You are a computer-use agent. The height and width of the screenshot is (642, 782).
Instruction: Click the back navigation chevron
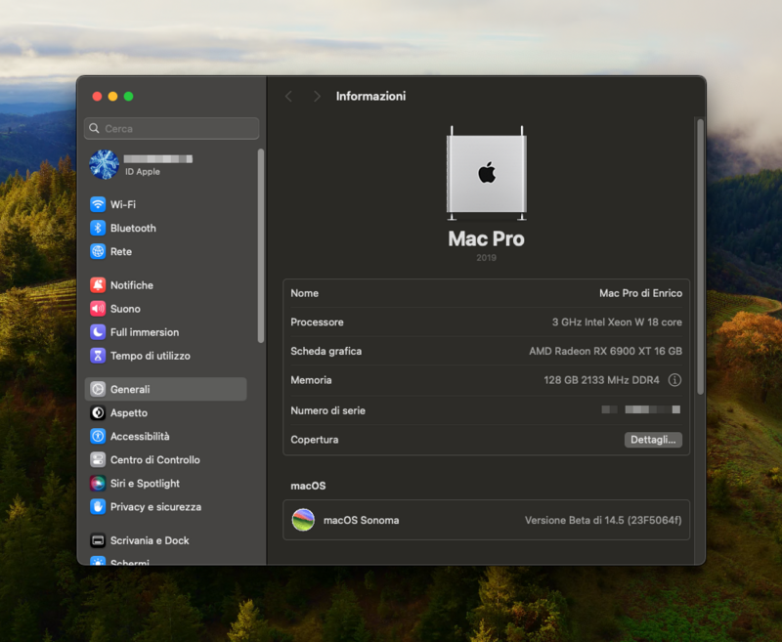(288, 97)
